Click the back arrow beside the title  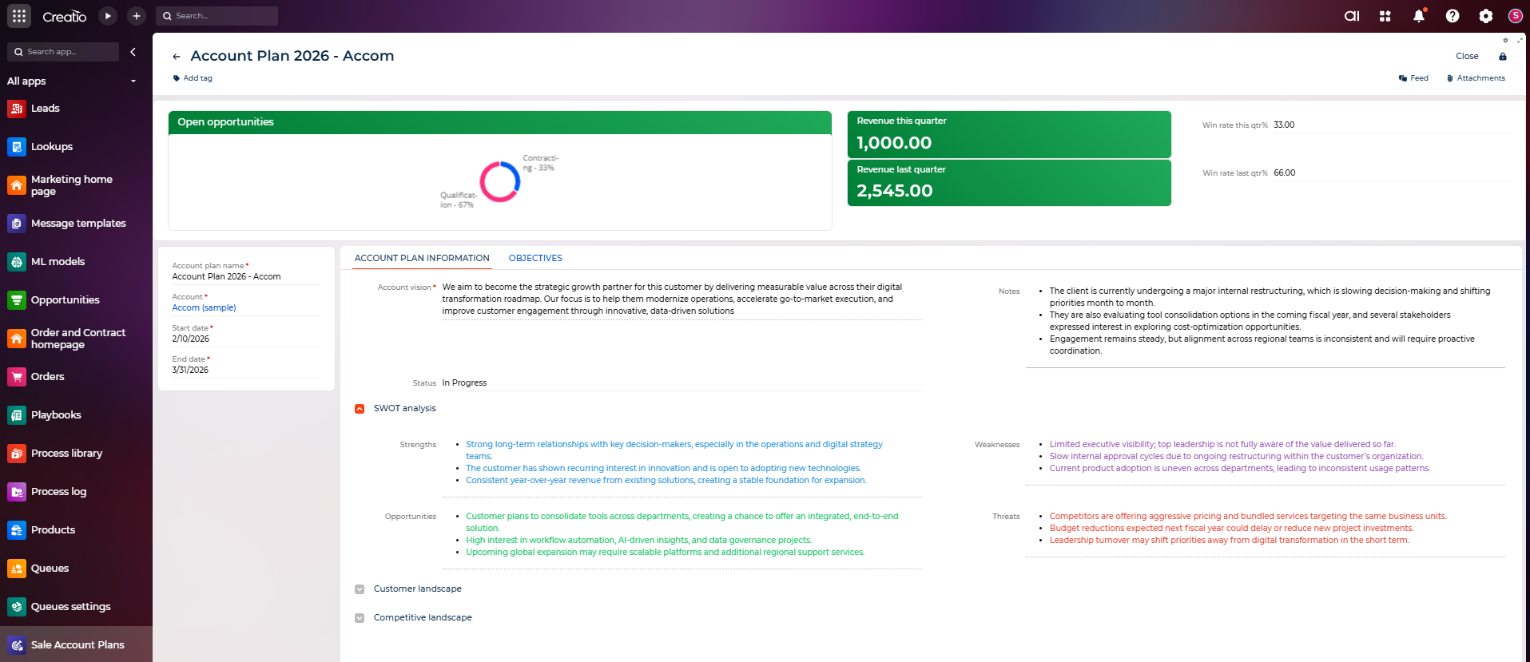[177, 57]
